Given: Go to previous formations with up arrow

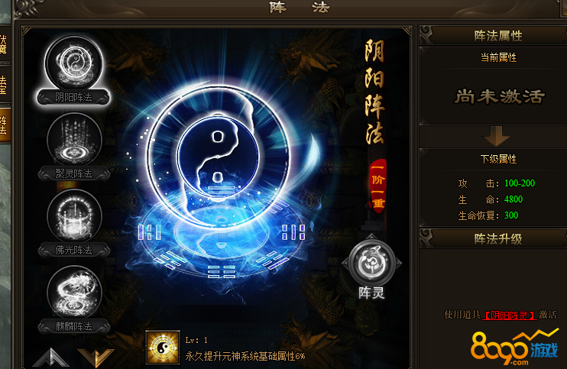Looking at the screenshot, I should (x=51, y=357).
